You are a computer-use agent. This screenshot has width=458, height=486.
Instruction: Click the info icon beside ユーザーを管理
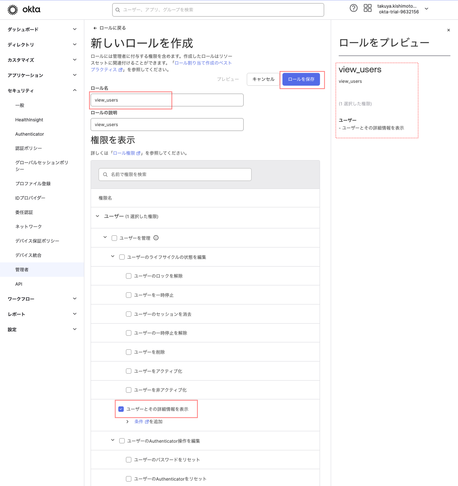(x=156, y=238)
